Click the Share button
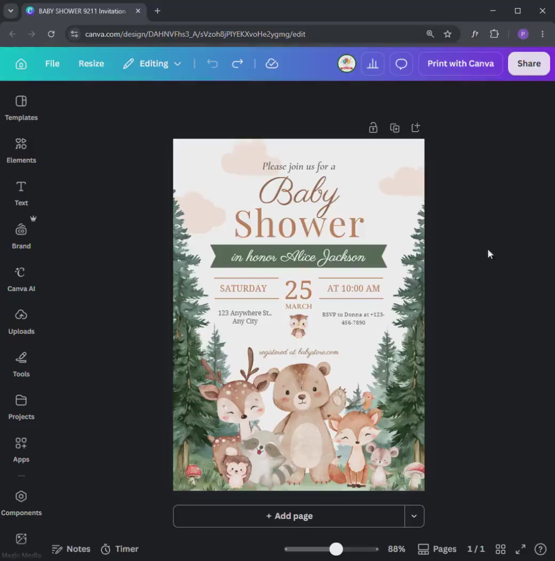This screenshot has width=555, height=561. pos(529,63)
